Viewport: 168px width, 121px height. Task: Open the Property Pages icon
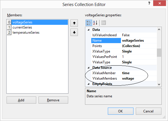click(x=104, y=23)
